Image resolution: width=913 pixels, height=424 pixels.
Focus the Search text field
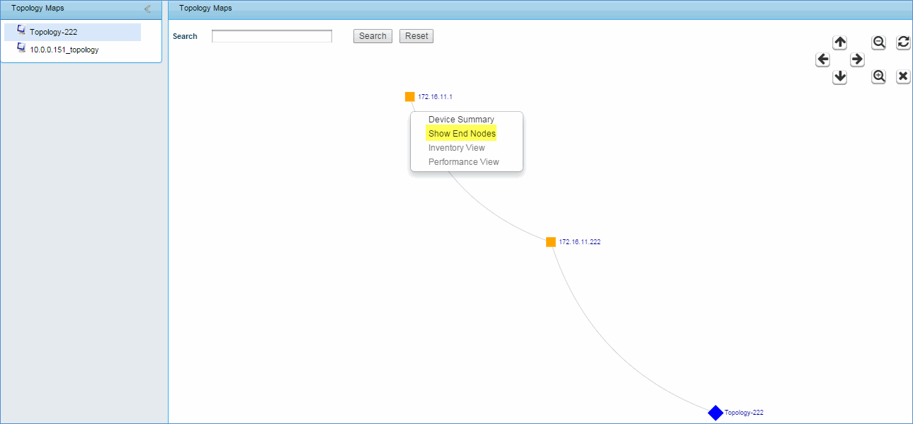click(272, 36)
